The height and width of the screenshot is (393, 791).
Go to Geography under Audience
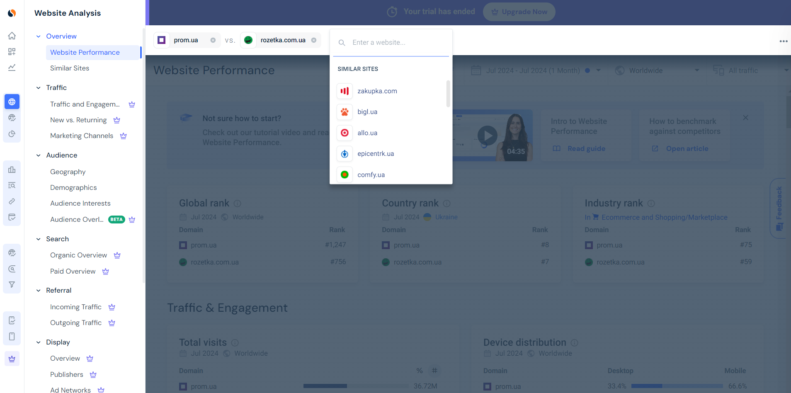point(68,172)
